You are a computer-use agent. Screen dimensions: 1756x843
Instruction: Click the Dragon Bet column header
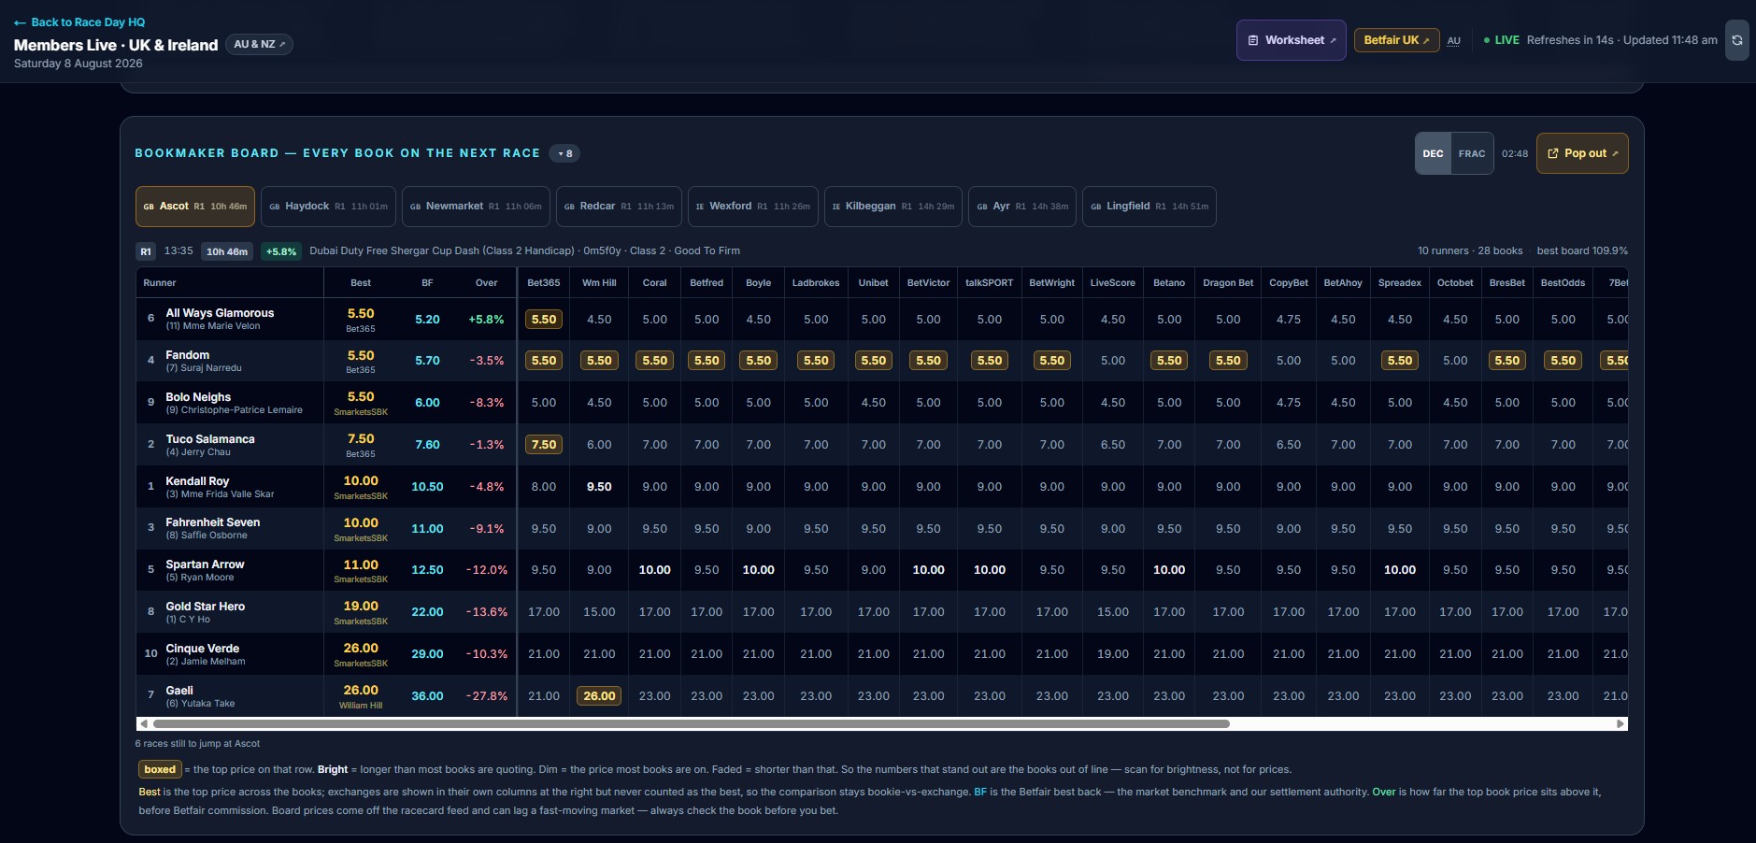point(1228,282)
